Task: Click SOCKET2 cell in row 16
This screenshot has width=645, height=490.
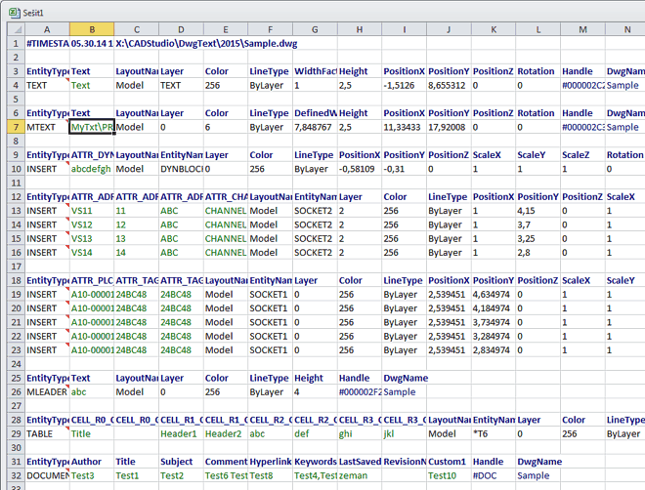Action: click(315, 253)
